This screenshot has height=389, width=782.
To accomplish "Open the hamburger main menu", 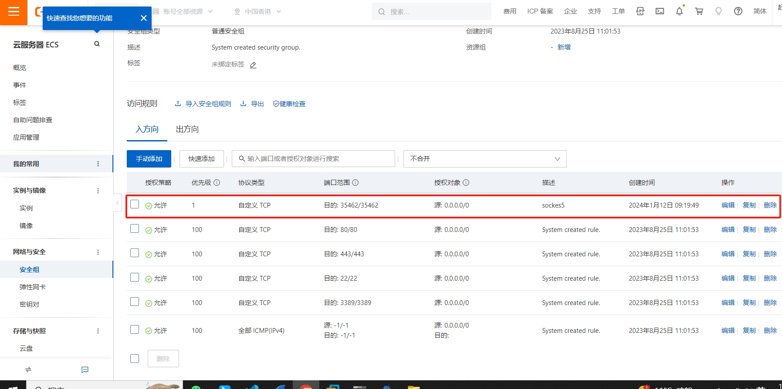I will point(14,12).
